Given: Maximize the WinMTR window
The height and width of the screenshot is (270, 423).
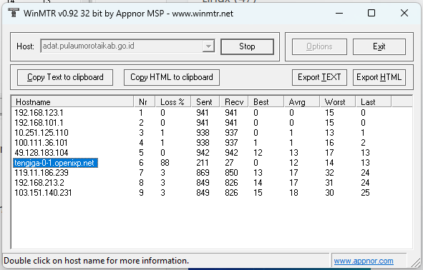Looking at the screenshot, I should click(371, 13).
